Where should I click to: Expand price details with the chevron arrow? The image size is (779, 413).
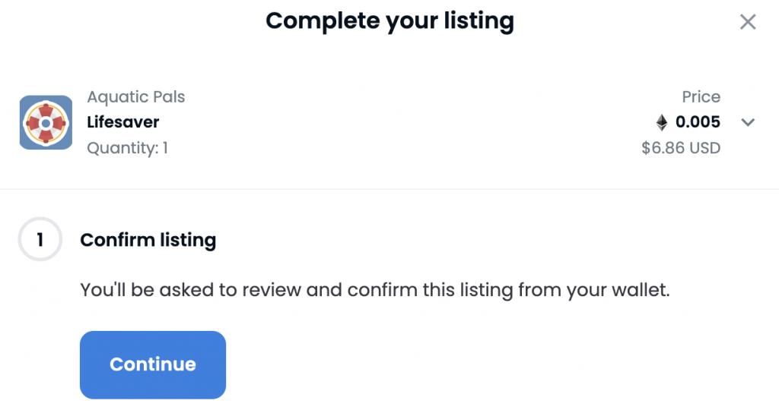click(748, 122)
